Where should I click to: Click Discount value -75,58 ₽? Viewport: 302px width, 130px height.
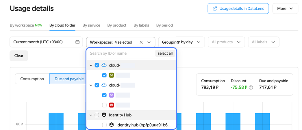pyautogui.click(x=239, y=88)
